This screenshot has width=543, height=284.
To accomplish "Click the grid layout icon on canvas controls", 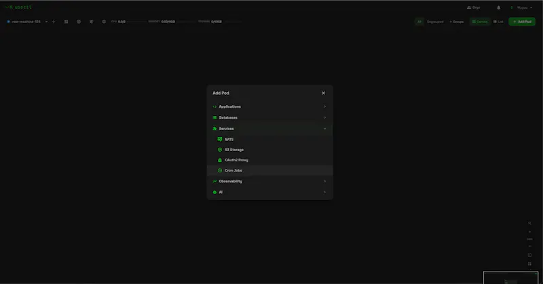I will point(529,264).
